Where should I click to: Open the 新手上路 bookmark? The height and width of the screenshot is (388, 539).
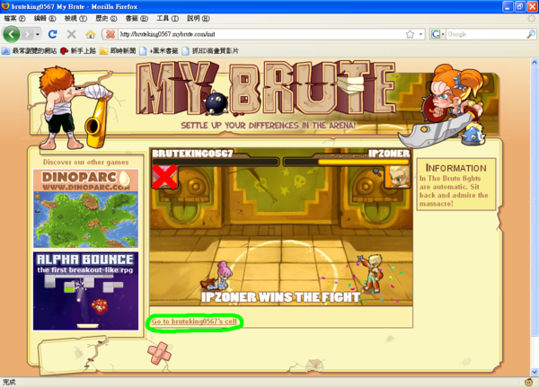pos(78,51)
